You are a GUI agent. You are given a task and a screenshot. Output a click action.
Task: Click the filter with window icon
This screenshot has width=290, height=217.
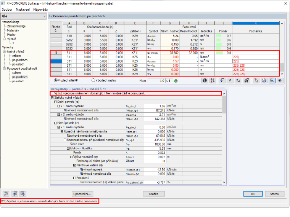click(x=222, y=80)
